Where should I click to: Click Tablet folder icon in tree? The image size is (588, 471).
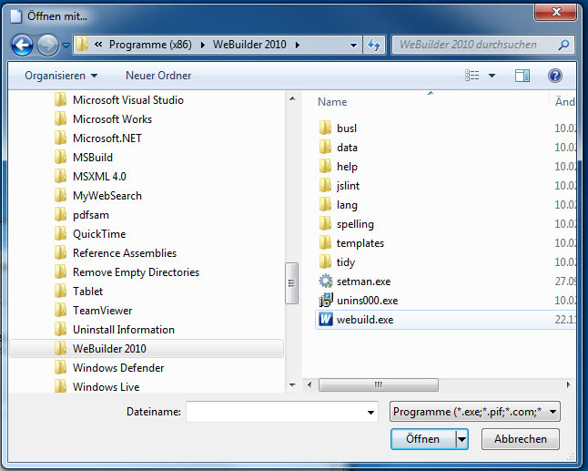[60, 292]
